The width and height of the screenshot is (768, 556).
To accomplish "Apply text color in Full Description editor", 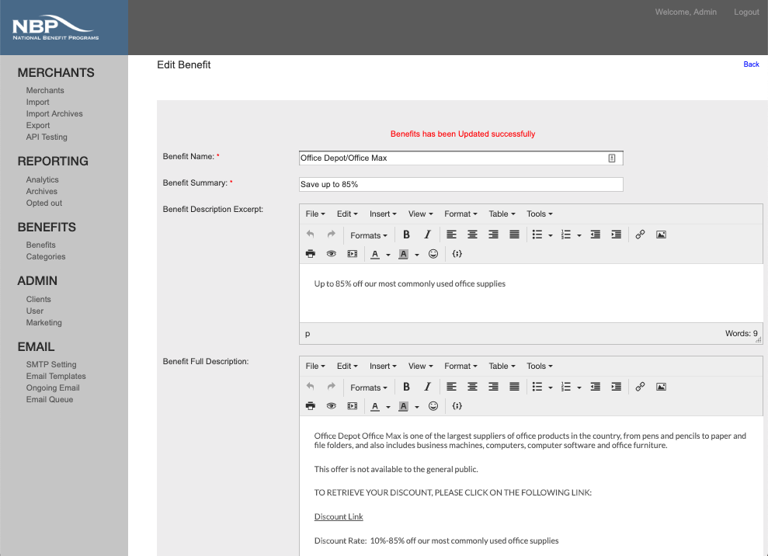I will tap(376, 406).
